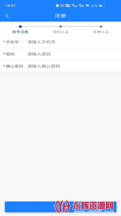The width and height of the screenshot is (121, 216).
Task: Tap the Wi-Fi signal icon
Action: coord(87,6)
